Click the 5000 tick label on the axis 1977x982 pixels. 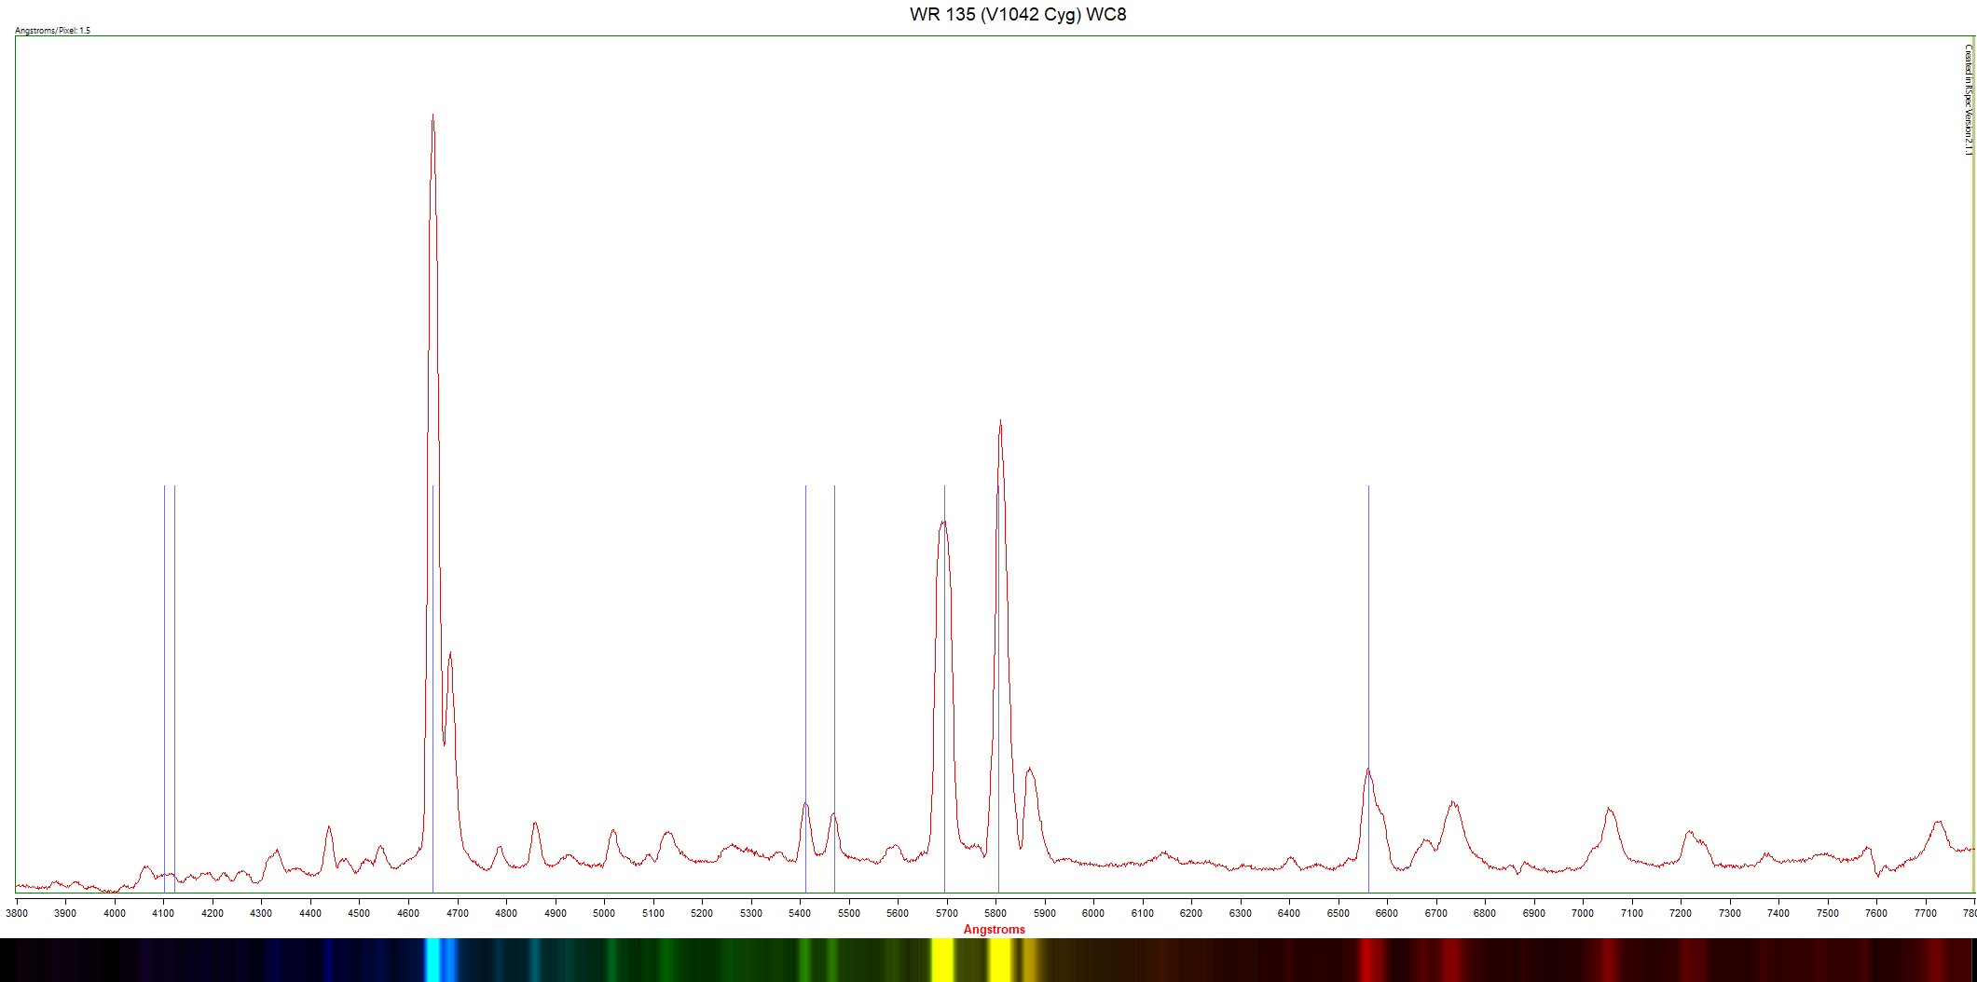[604, 913]
